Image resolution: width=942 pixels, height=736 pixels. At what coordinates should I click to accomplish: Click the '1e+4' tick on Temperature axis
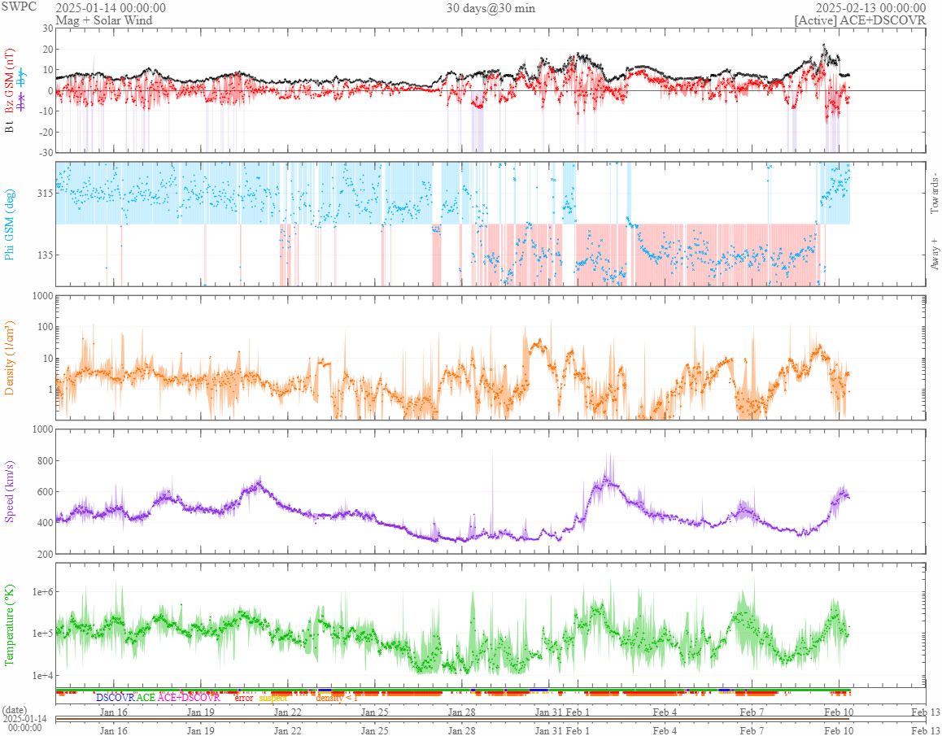click(x=42, y=675)
